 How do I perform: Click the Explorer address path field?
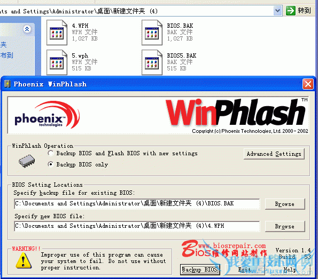pos(136,11)
